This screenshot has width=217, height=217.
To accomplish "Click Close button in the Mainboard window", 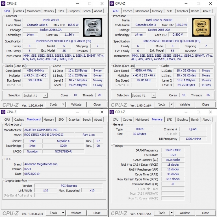I will click(97, 213).
